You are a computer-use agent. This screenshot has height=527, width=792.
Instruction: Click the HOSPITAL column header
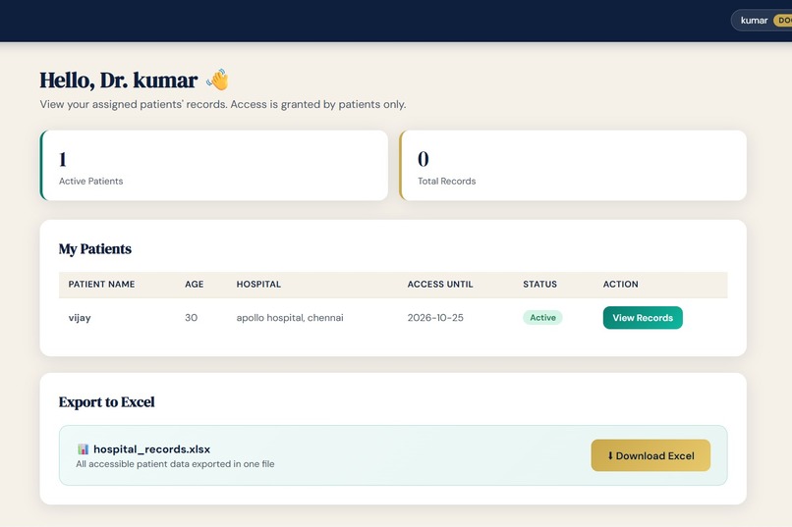point(258,284)
